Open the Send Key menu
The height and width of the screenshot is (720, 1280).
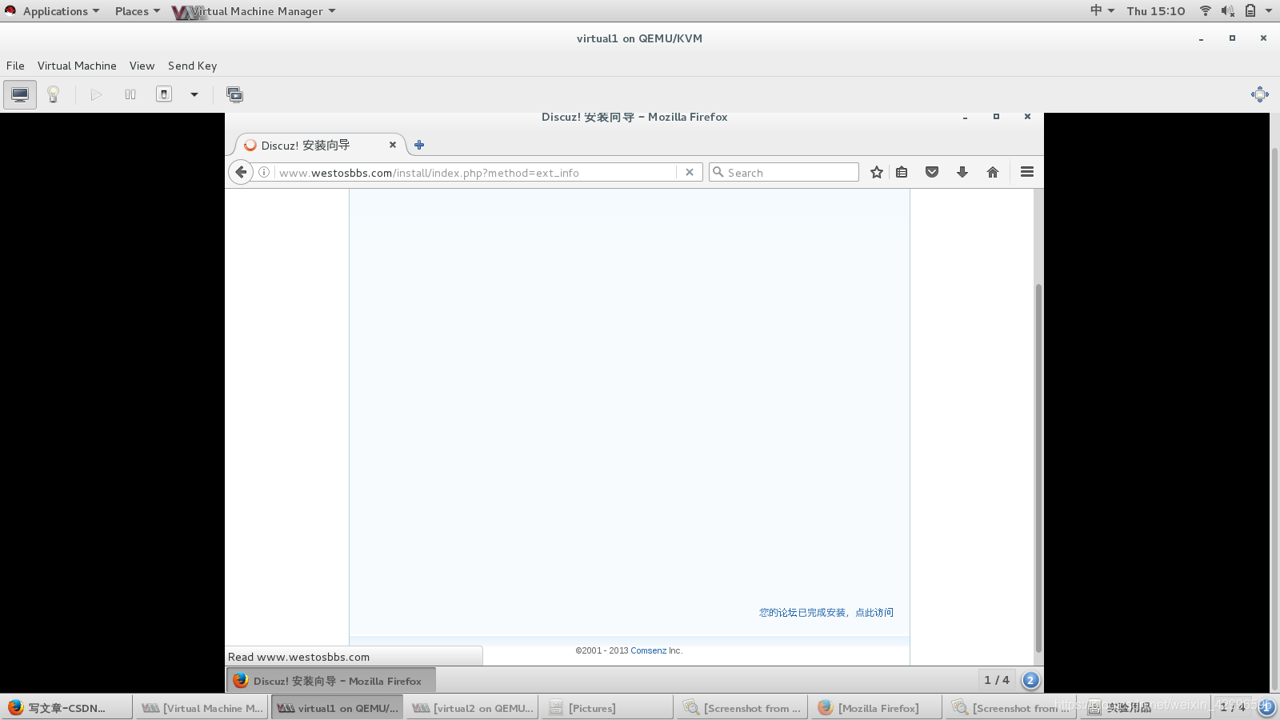click(192, 66)
